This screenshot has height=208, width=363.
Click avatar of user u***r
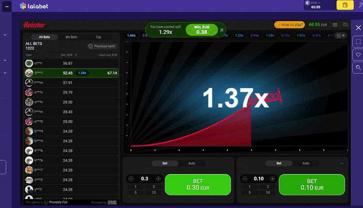pyautogui.click(x=29, y=63)
